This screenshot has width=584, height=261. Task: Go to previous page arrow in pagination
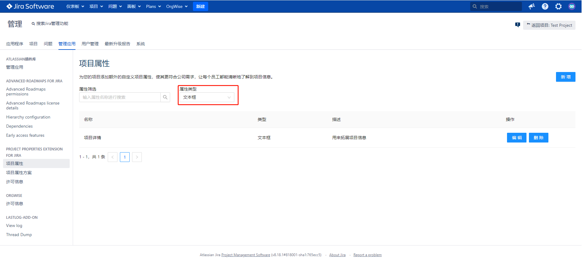point(113,157)
